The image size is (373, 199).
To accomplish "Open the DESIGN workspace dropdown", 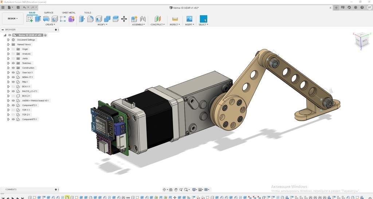I will pyautogui.click(x=13, y=19).
